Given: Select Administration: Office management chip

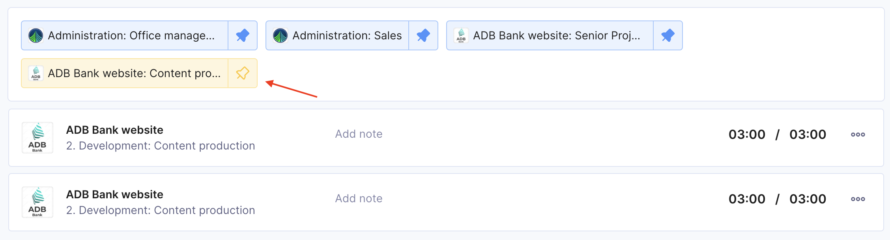Looking at the screenshot, I should [x=125, y=35].
